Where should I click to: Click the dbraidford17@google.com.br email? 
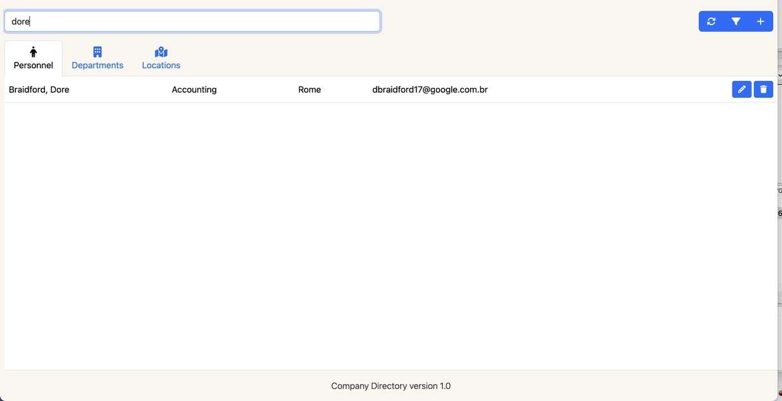pyautogui.click(x=430, y=90)
